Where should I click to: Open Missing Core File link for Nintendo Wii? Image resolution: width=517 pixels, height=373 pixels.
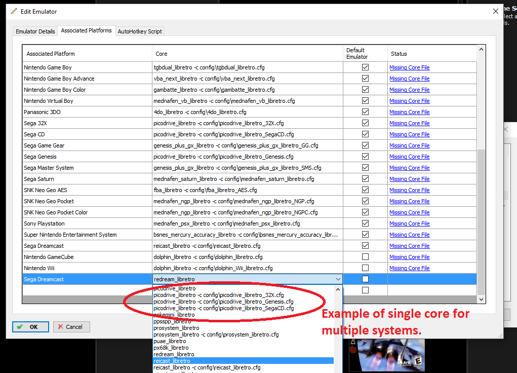point(410,268)
